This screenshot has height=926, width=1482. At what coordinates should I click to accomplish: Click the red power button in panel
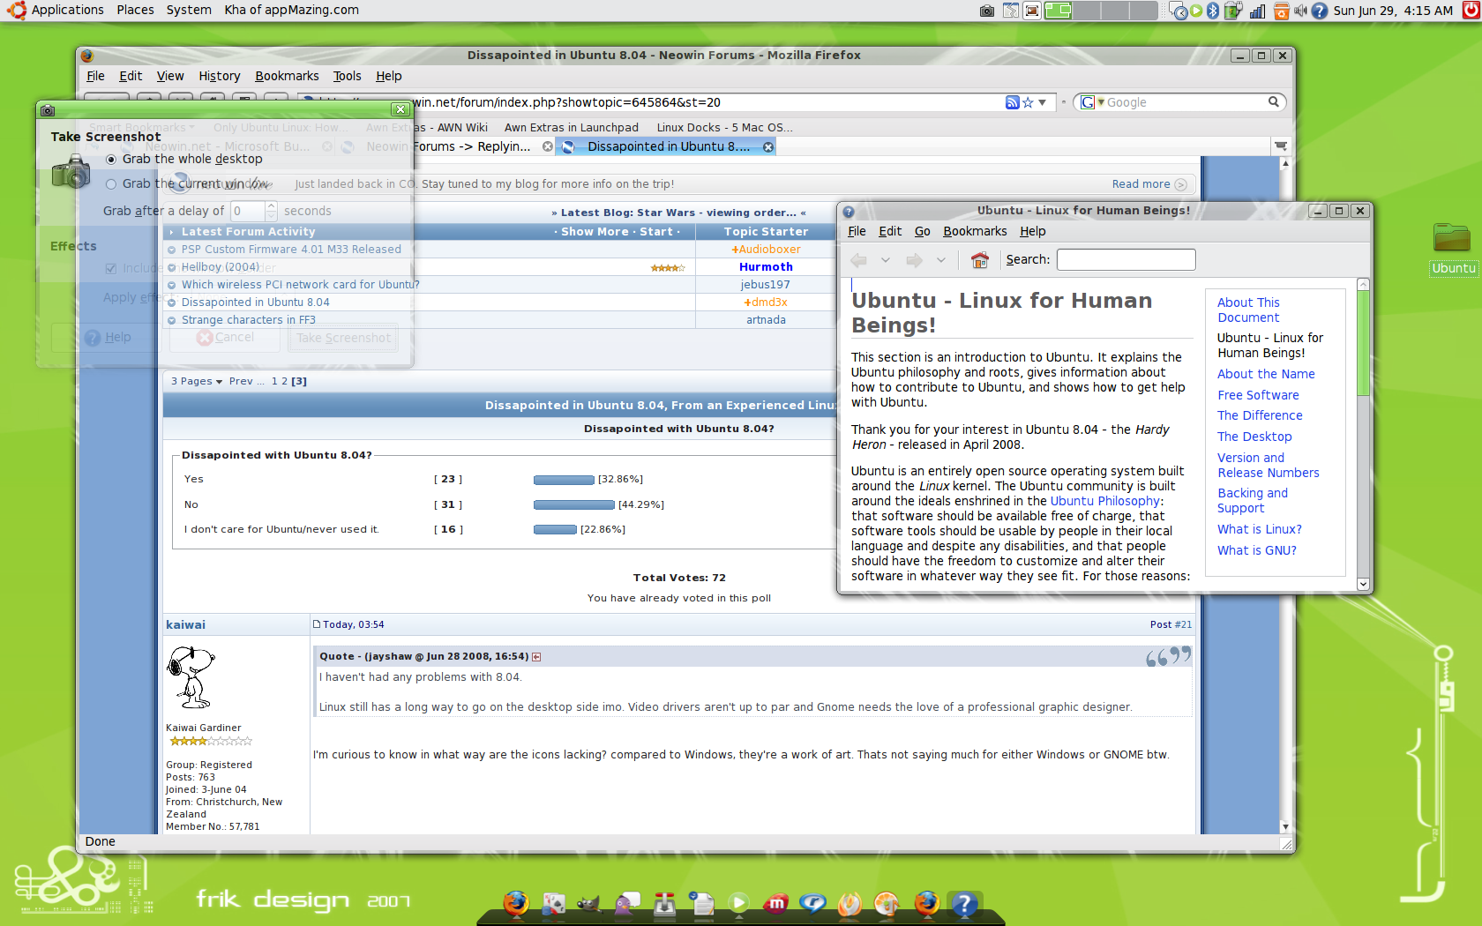(1471, 11)
